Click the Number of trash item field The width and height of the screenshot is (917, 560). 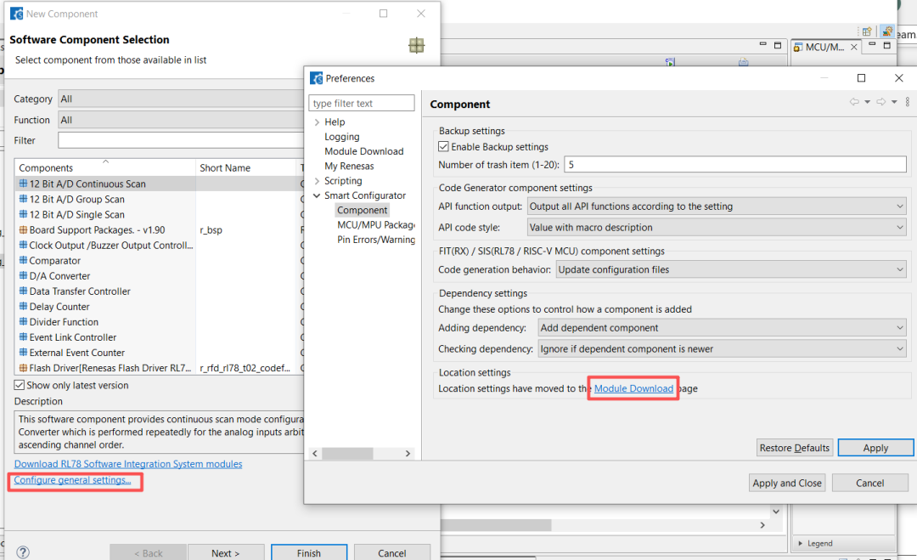pos(735,164)
